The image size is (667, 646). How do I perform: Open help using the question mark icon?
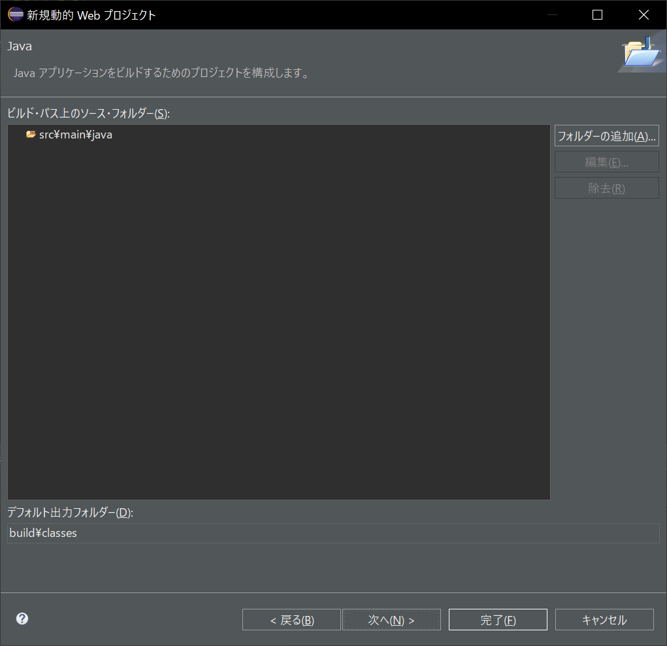[22, 617]
